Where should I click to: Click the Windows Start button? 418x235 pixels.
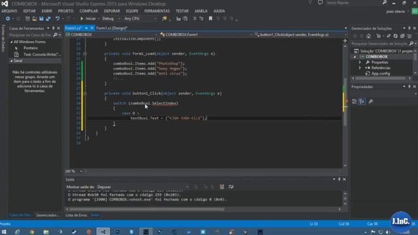click(5, 232)
